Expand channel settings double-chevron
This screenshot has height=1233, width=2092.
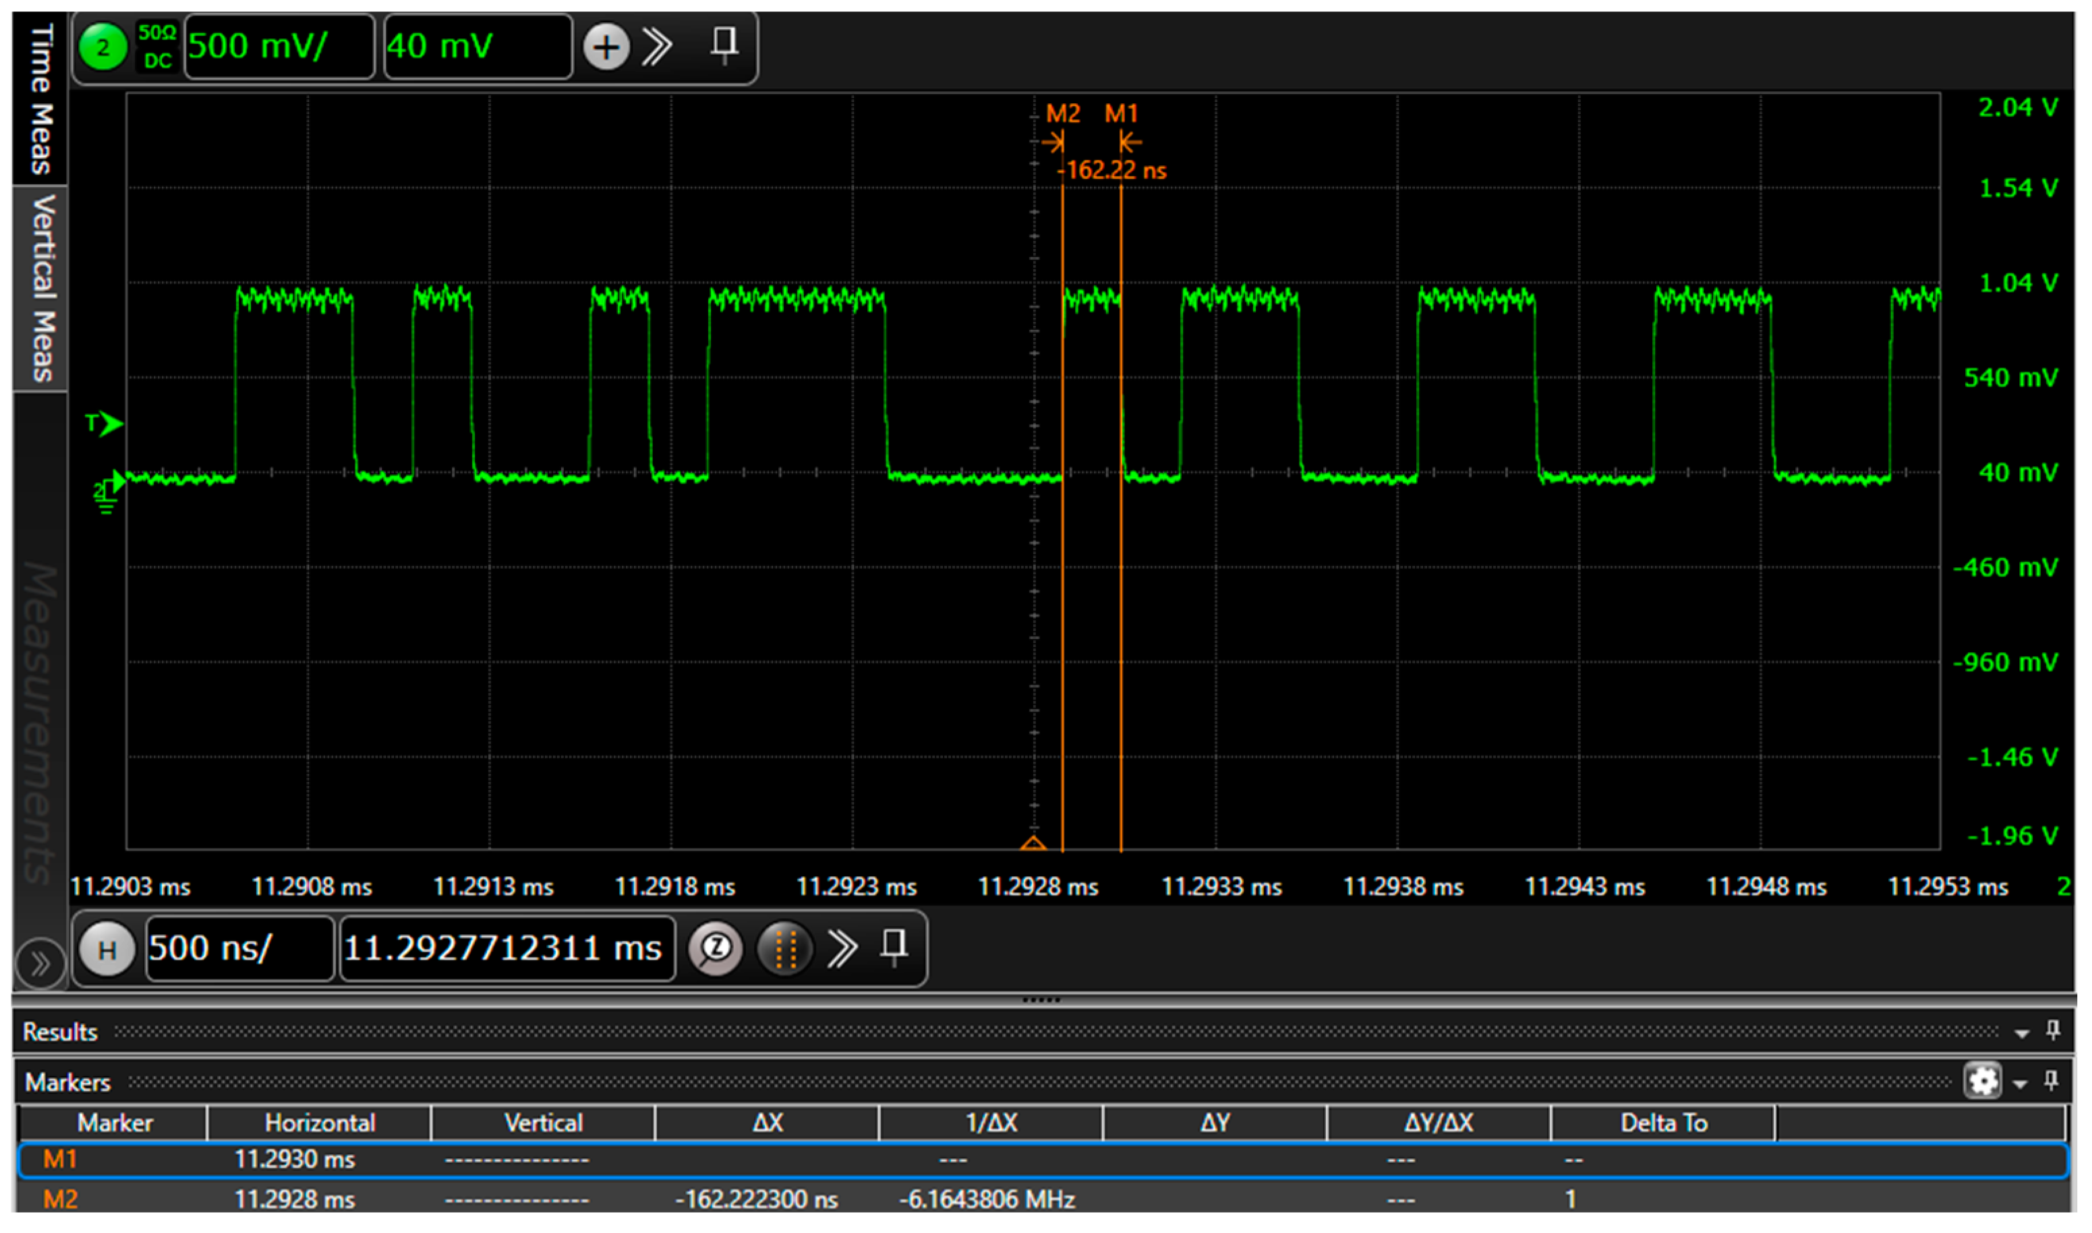coord(657,47)
